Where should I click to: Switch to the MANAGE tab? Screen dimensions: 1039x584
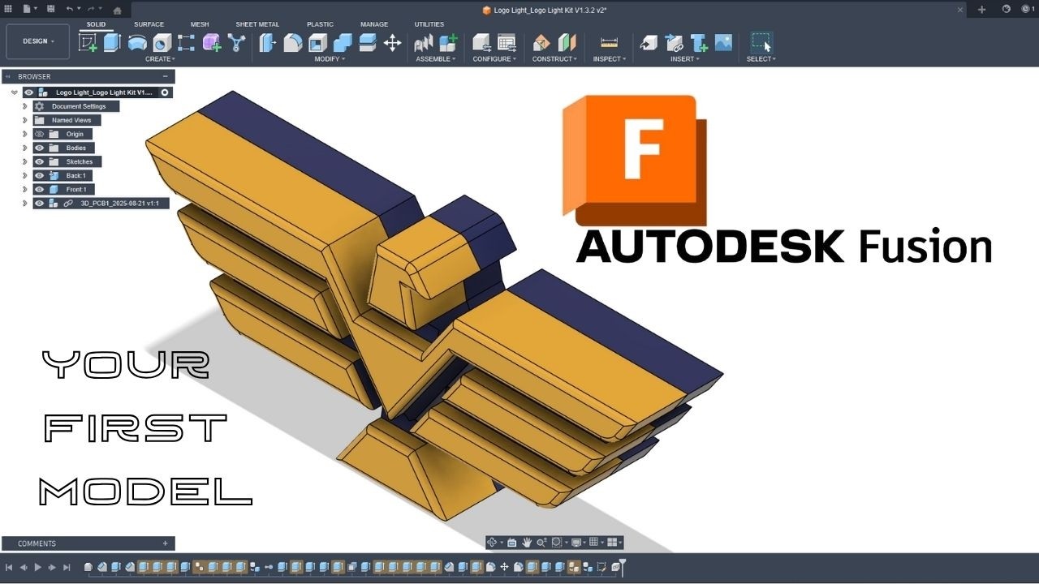[374, 24]
